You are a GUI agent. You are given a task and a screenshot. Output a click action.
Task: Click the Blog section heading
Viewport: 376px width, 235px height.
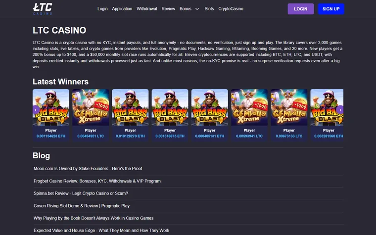(x=41, y=156)
